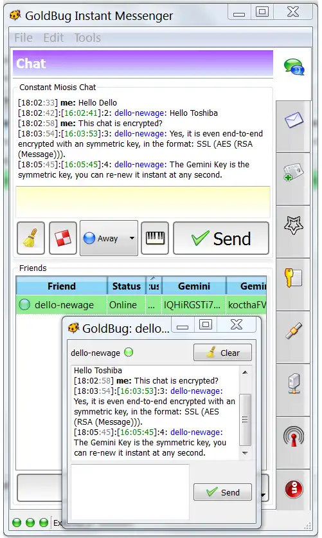Click the bug icon in popup title bar
The image size is (322, 538).
coord(74,328)
